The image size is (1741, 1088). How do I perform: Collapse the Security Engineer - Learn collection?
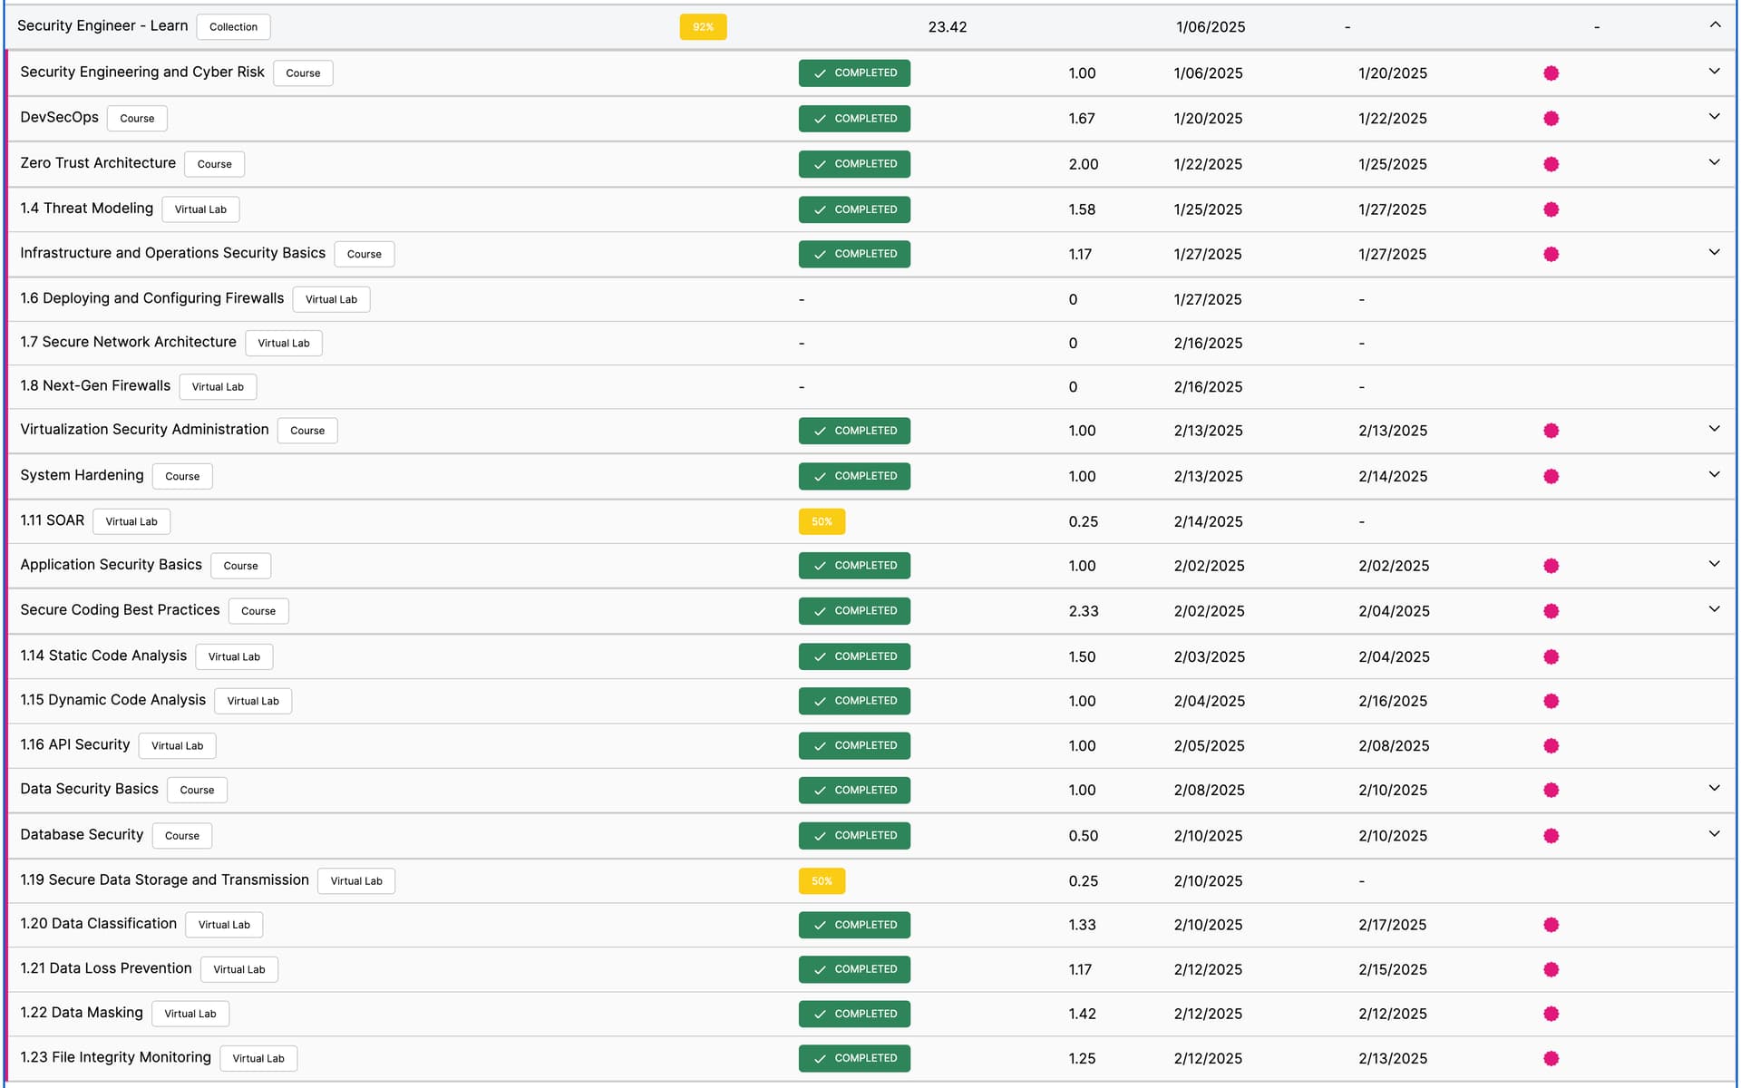pos(1714,25)
